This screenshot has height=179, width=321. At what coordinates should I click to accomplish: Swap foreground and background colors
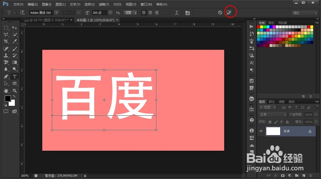(x=14, y=96)
